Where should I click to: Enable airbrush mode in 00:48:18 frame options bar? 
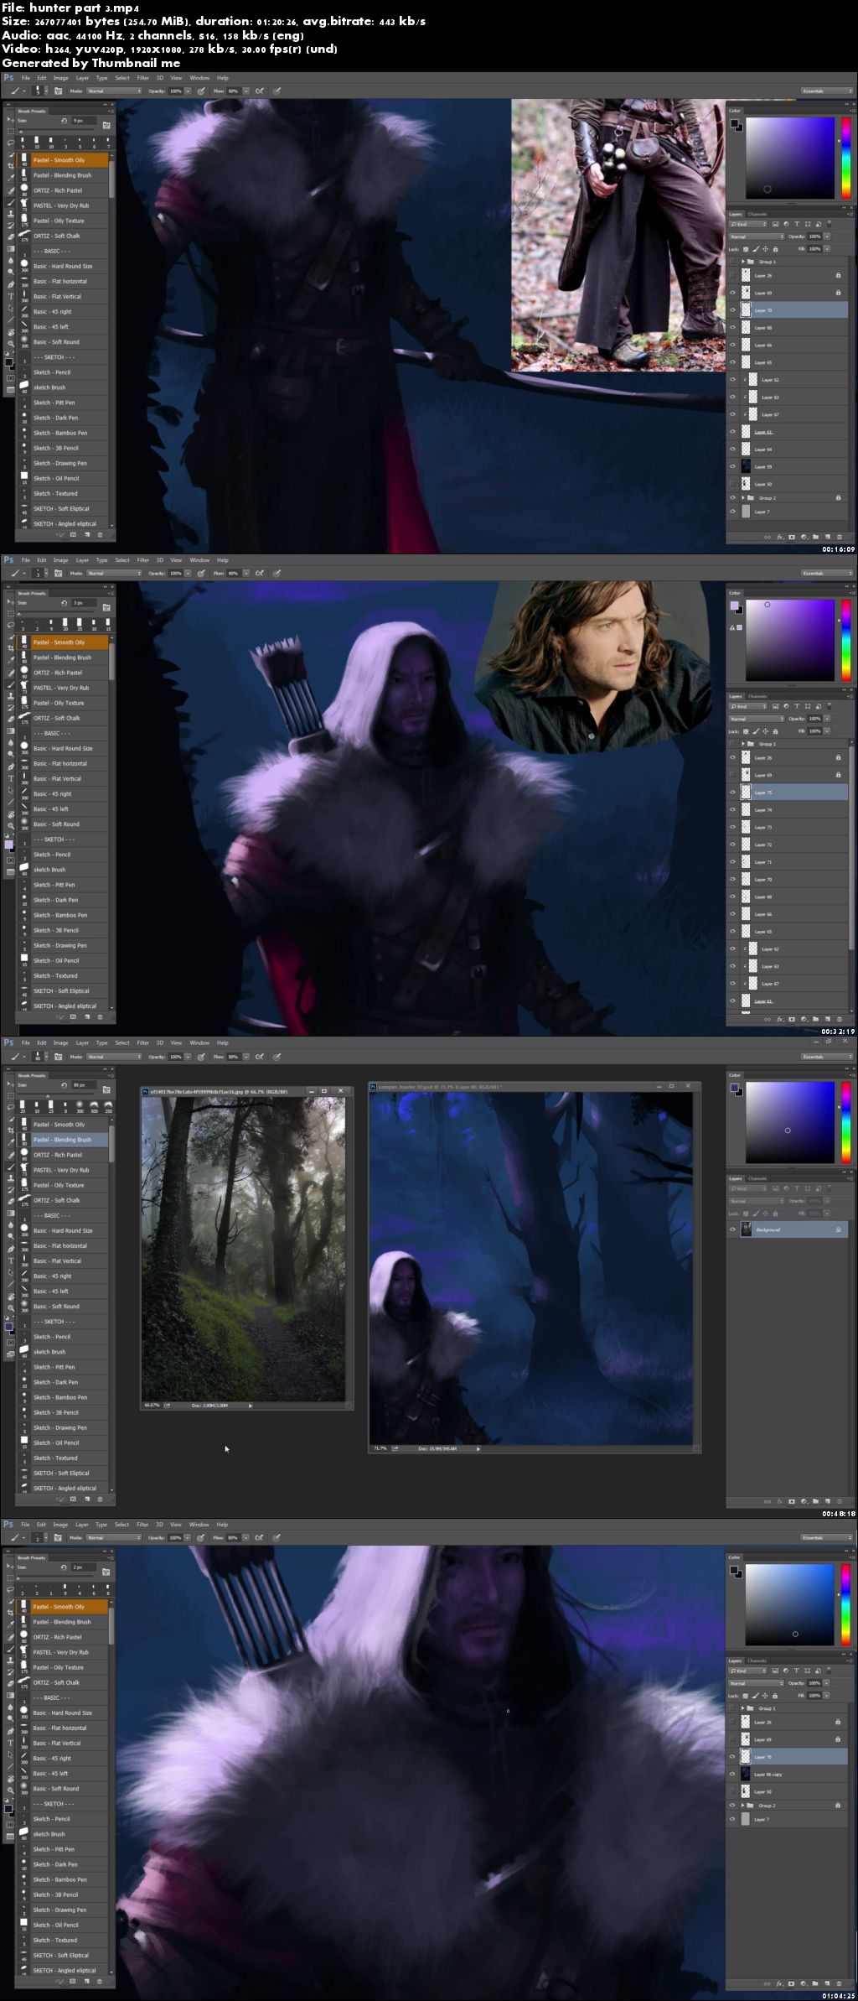pyautogui.click(x=259, y=1057)
